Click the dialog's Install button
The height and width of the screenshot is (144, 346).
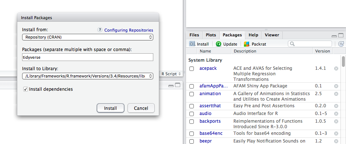(x=111, y=108)
